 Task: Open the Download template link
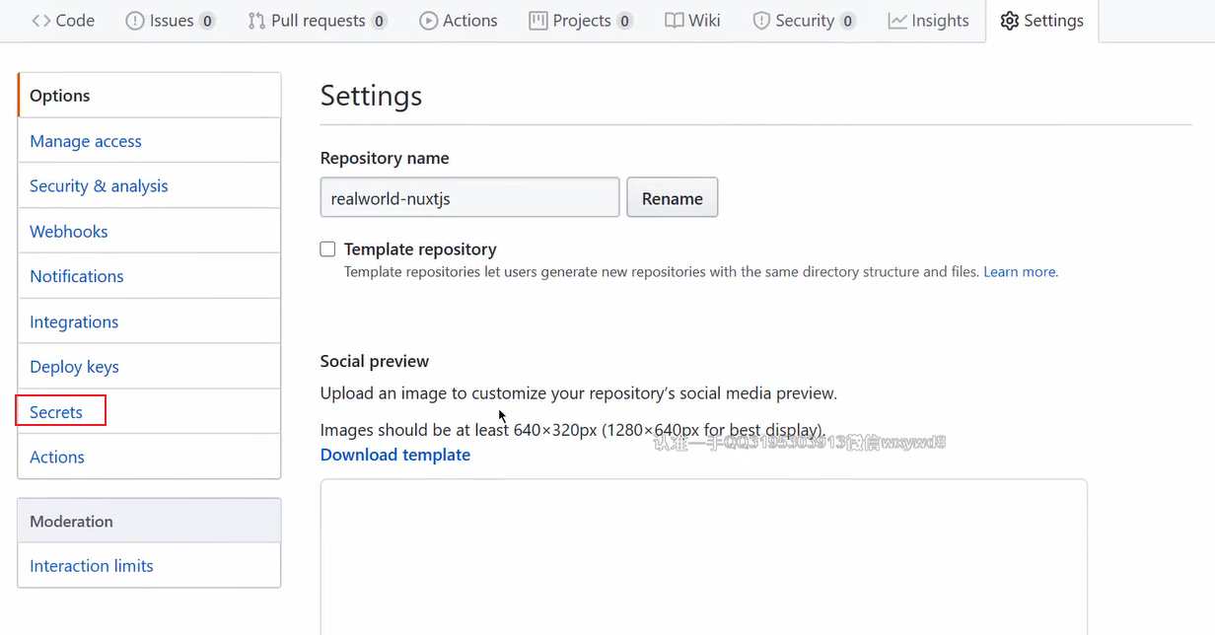pos(395,455)
